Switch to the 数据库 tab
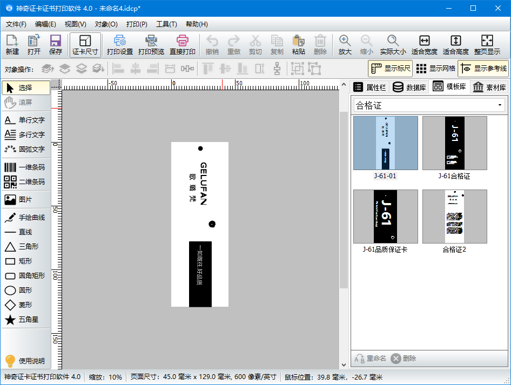511x385 pixels. click(x=409, y=87)
